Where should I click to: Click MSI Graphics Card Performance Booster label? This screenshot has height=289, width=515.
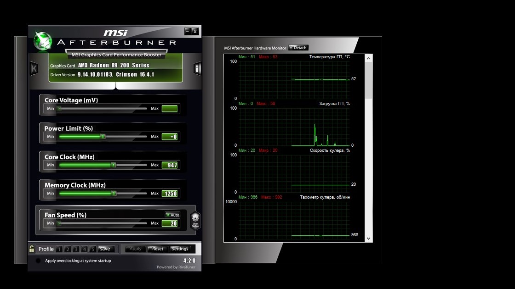(x=117, y=55)
